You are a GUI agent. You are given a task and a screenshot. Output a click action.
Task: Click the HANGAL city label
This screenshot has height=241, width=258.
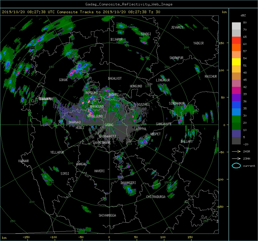[81, 164]
